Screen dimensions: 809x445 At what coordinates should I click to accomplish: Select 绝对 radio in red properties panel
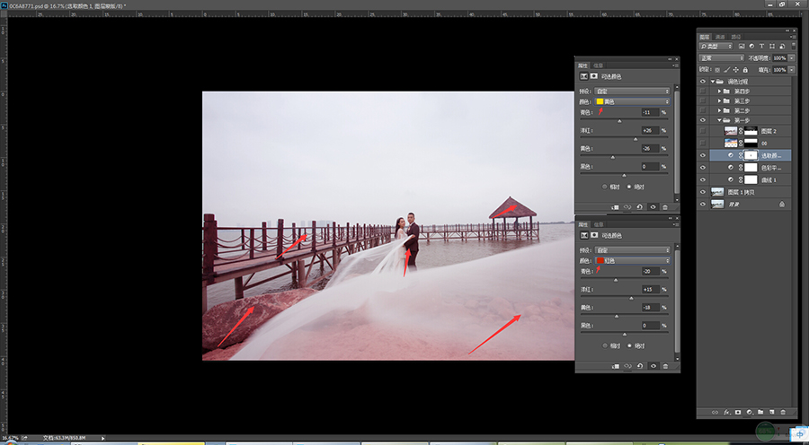point(629,346)
